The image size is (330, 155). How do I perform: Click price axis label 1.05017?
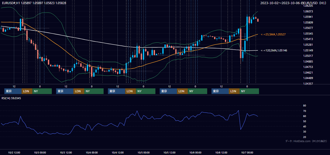click(x=308, y=56)
